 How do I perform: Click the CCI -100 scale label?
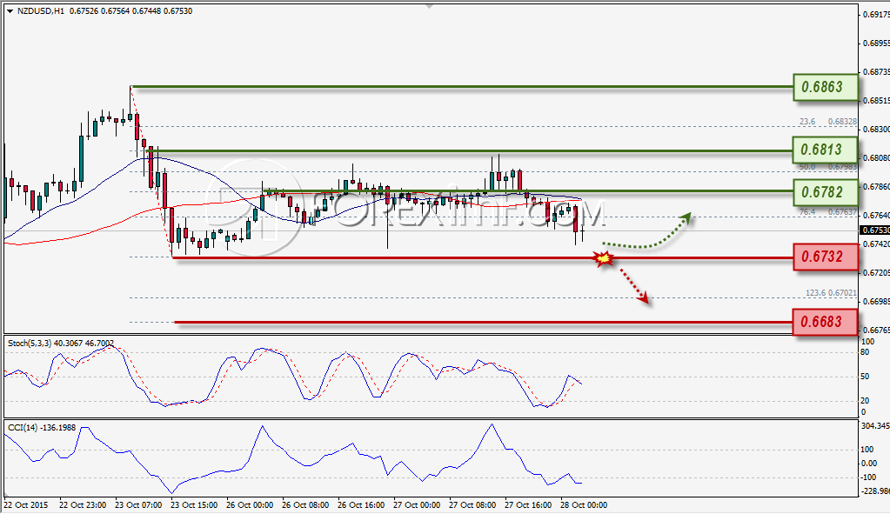click(868, 477)
